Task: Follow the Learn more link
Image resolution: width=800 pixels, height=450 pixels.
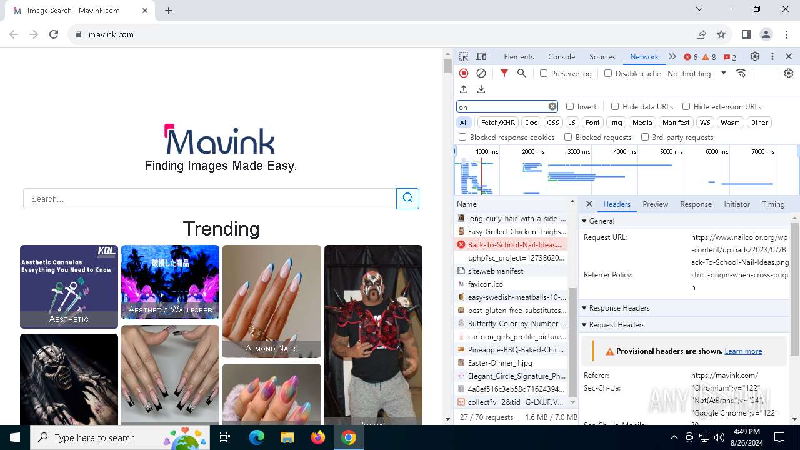Action: click(x=743, y=351)
